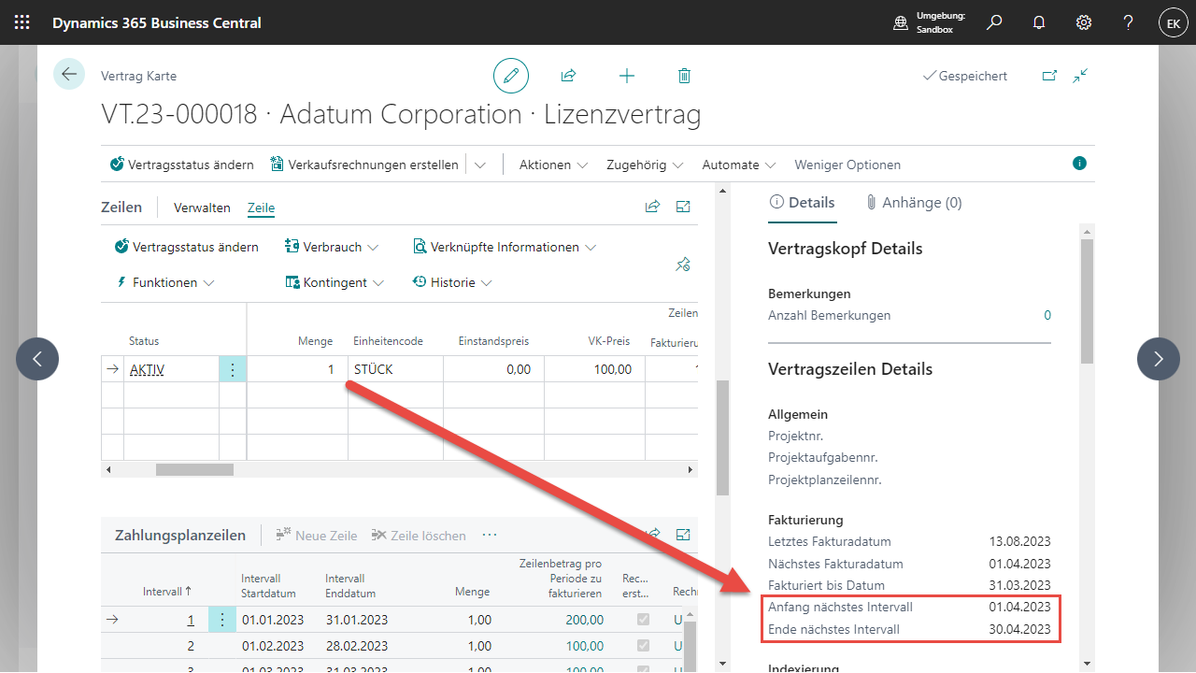Click the share icon in header
The width and height of the screenshot is (1196, 673).
click(x=568, y=76)
